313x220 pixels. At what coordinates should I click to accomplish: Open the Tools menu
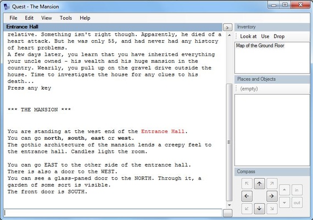coord(66,18)
